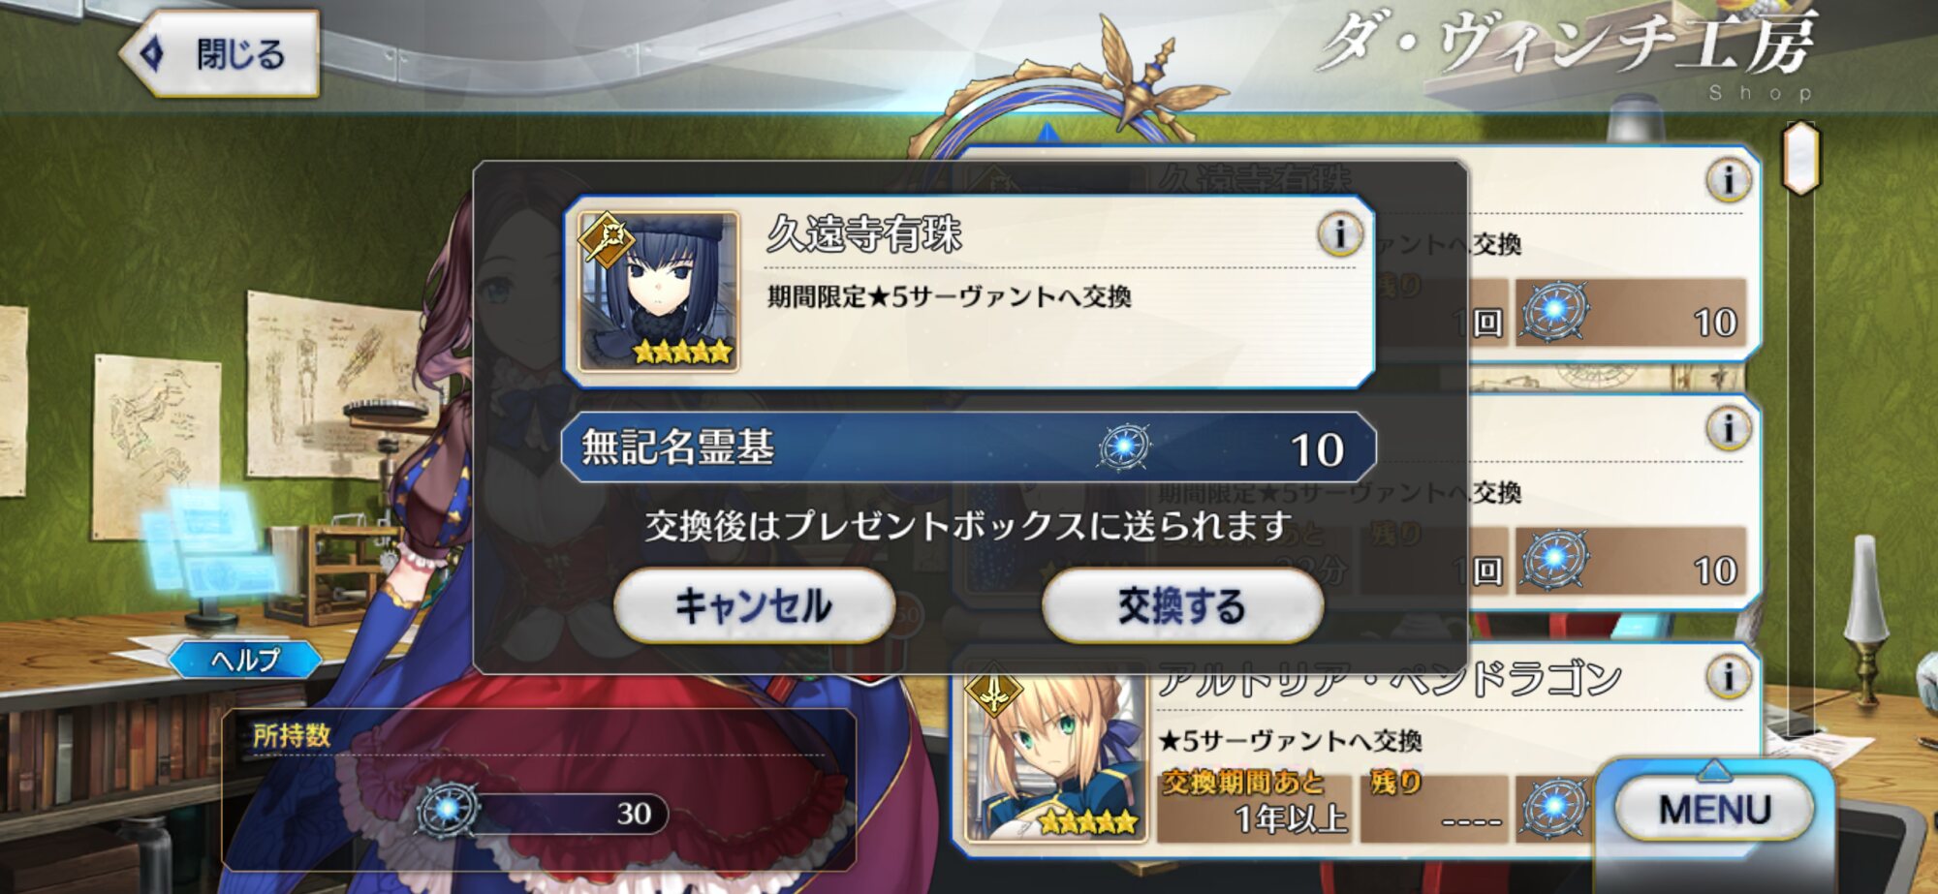The width and height of the screenshot is (1938, 894).
Task: Open the ヘルプ help button
Action: tap(245, 660)
